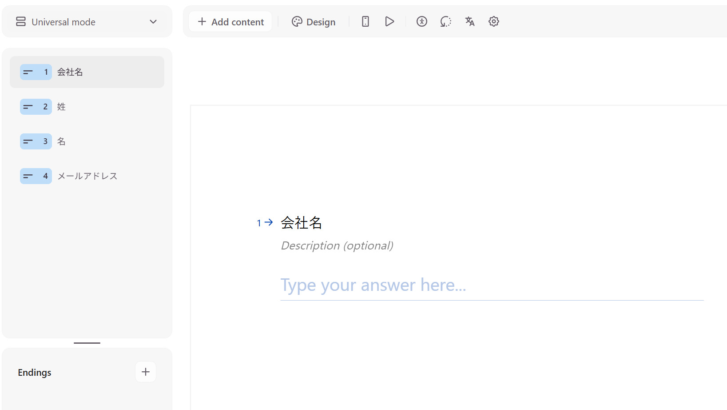Click the question title 会社名 in editor
Image resolution: width=727 pixels, height=410 pixels.
click(x=301, y=222)
